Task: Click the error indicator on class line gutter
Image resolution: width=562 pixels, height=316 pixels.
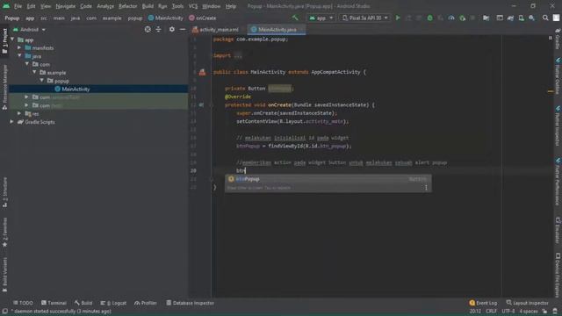Action: 203,72
